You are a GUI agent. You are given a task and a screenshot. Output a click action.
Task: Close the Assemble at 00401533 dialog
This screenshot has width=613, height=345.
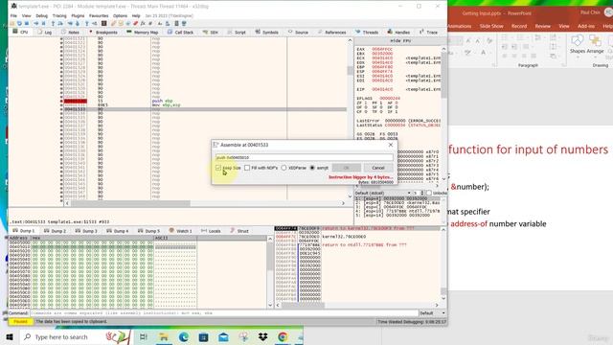tap(390, 145)
